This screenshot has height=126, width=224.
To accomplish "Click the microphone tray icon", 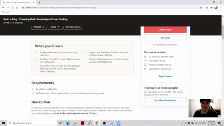I will (x=189, y=123).
